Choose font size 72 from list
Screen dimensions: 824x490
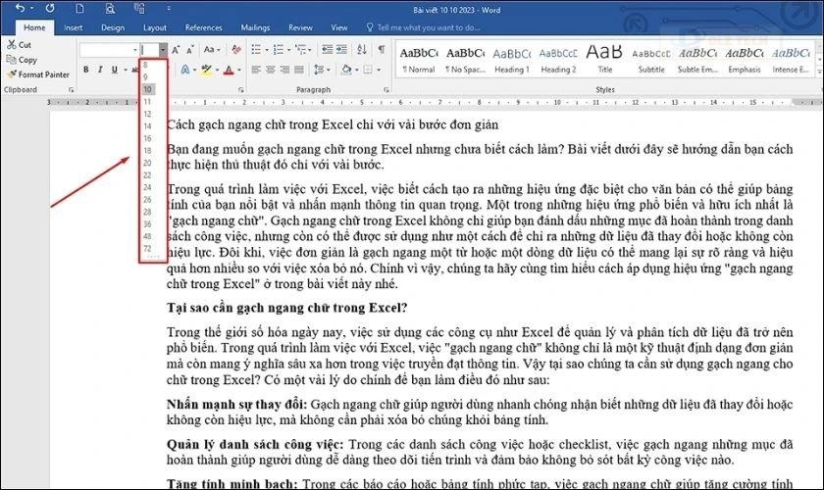(x=148, y=248)
